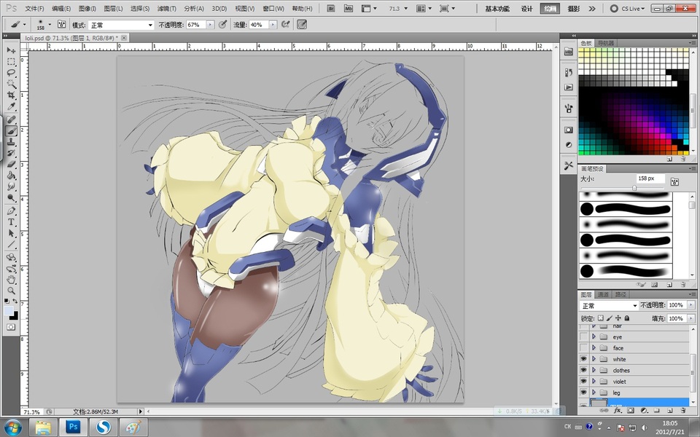Viewport: 700px width, 437px height.
Task: Toggle tablet pressure controls opacity
Action: [x=223, y=25]
